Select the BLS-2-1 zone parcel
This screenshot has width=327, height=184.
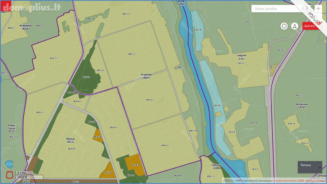(x=40, y=112)
